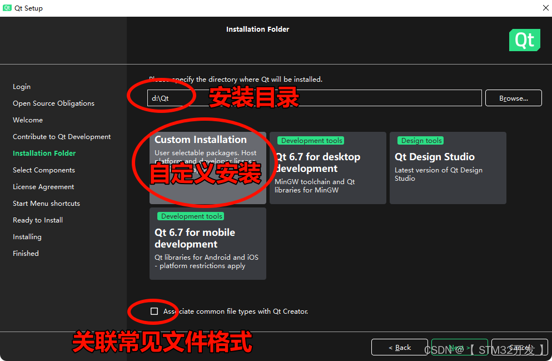Select Qt 6.7 for mobile development card

point(208,244)
